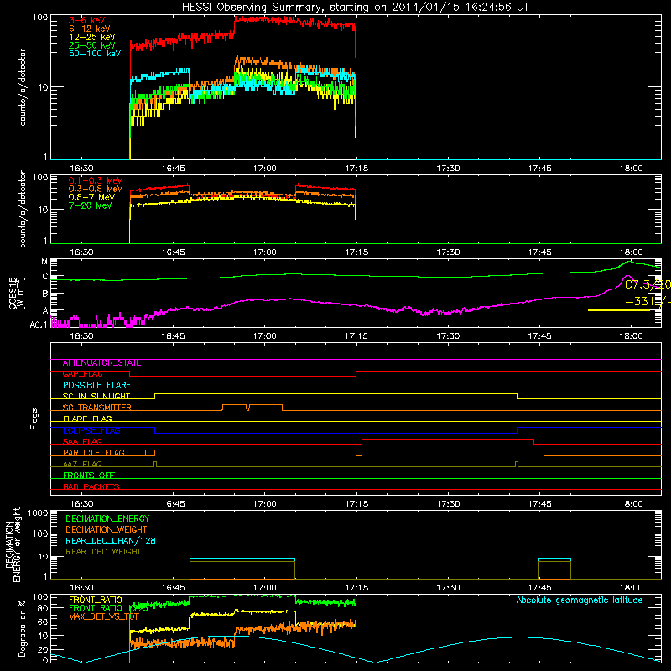The image size is (671, 671).
Task: Select the 1000 tick on decimation axis
Action: tap(37, 513)
